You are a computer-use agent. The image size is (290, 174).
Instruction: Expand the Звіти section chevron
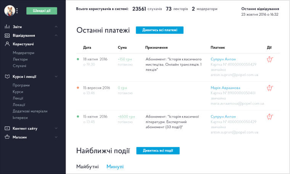pos(56,27)
